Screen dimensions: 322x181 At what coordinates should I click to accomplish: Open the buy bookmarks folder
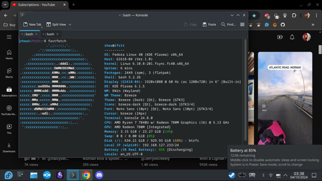point(10,25)
